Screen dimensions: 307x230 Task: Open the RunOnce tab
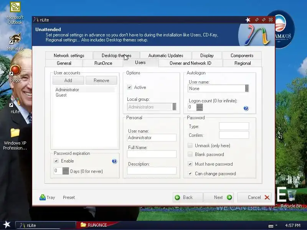[x=103, y=63]
